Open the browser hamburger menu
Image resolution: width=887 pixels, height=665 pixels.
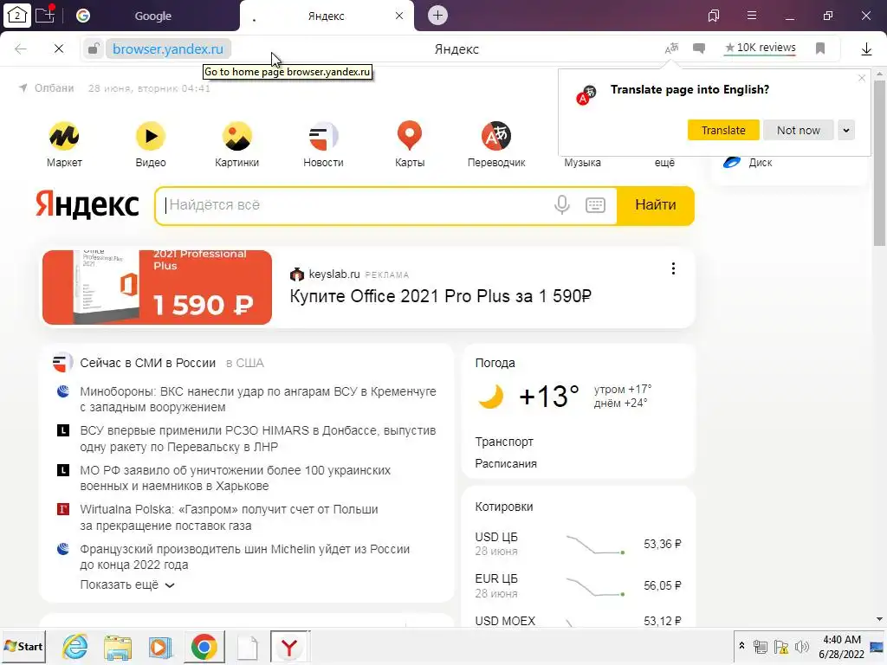752,16
